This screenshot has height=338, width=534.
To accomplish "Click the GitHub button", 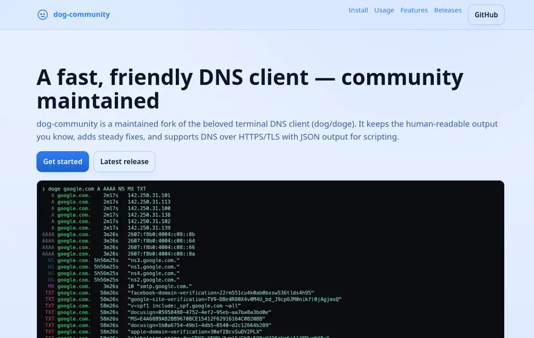I will tap(486, 15).
